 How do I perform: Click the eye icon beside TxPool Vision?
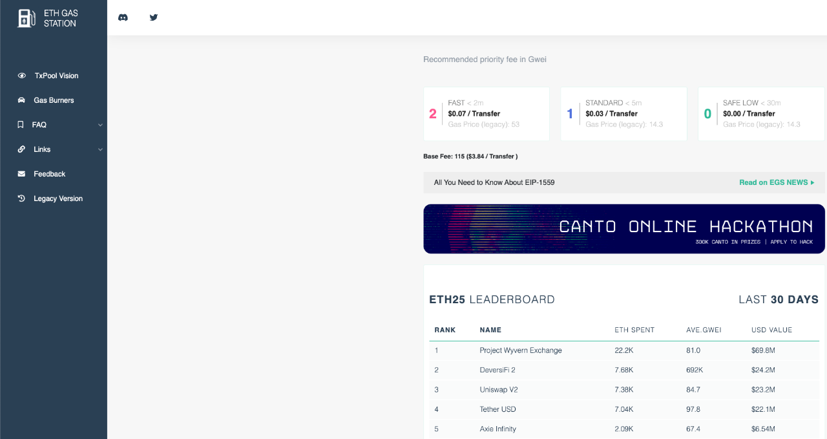pyautogui.click(x=22, y=76)
